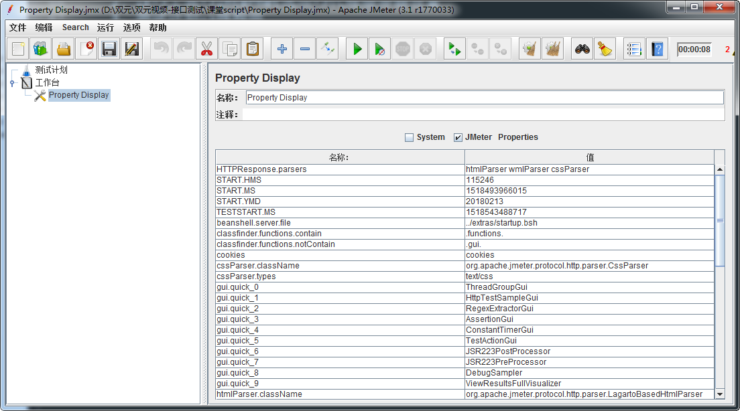Collapse all nodes with minus icon

coord(305,49)
